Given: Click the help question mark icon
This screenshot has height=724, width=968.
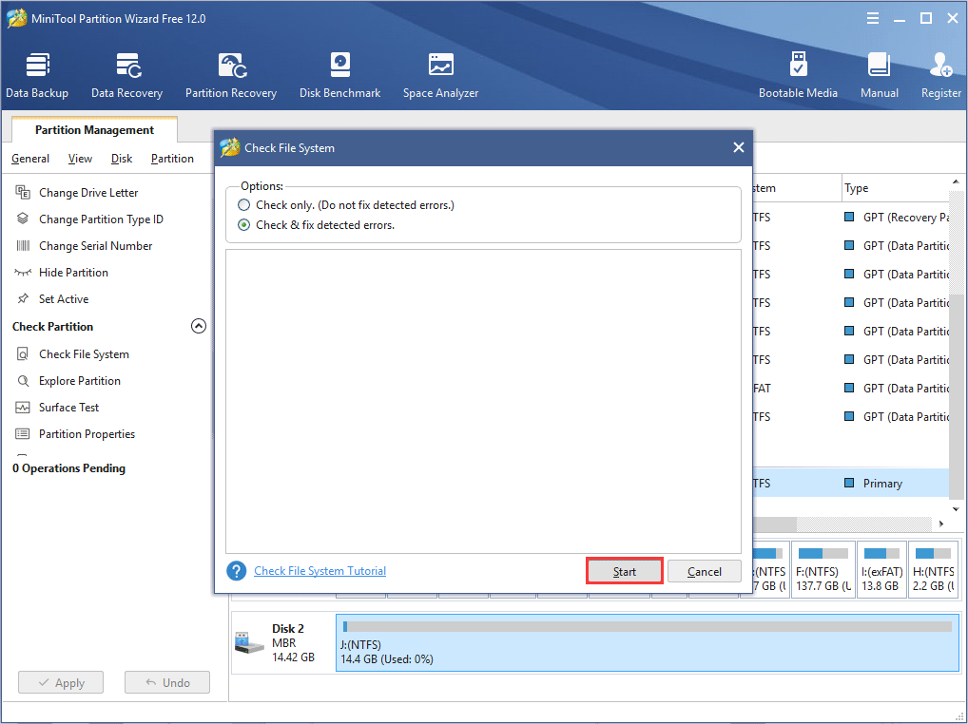Looking at the screenshot, I should click(x=237, y=571).
